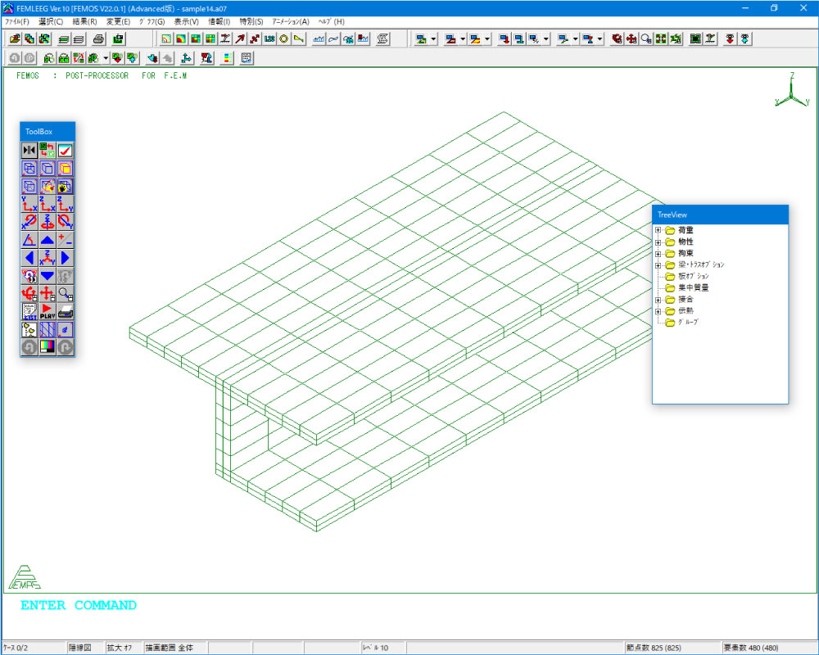Image resolution: width=819 pixels, height=655 pixels.
Task: Expand the 拘束 tree node
Action: click(658, 253)
